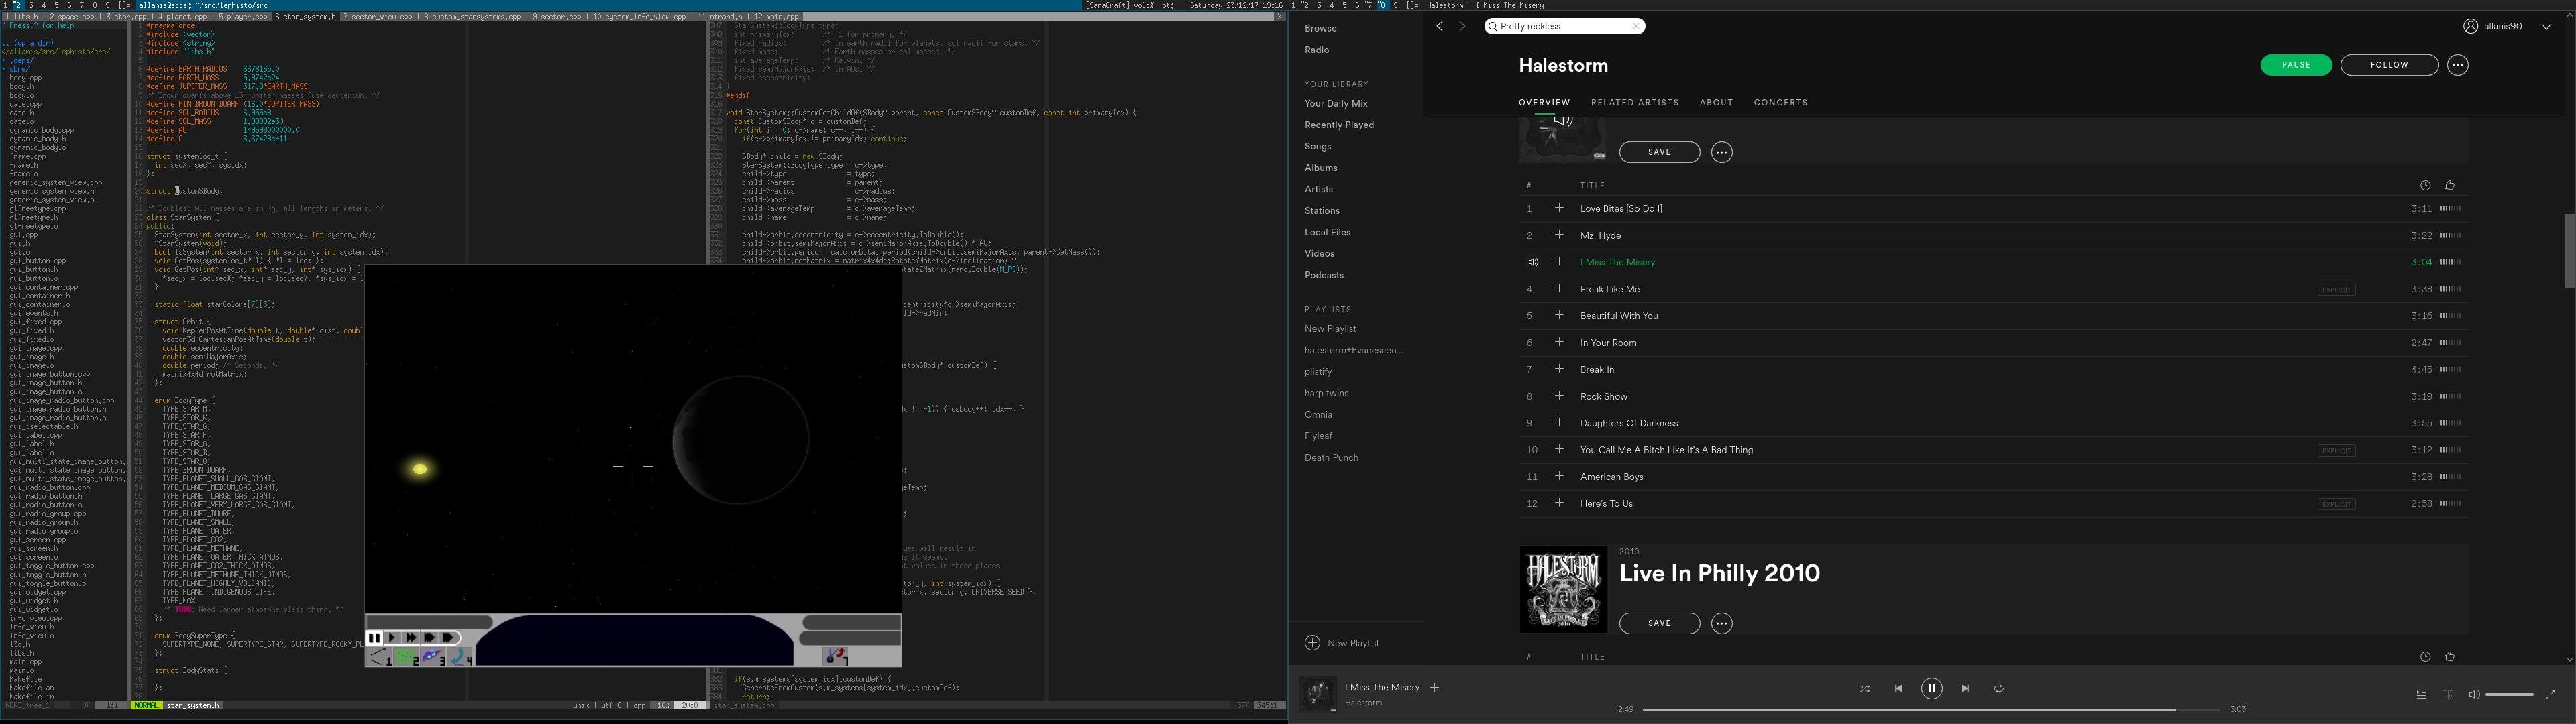2576x724 pixels.
Task: Set game speed to double fast-forward
Action: tap(411, 638)
